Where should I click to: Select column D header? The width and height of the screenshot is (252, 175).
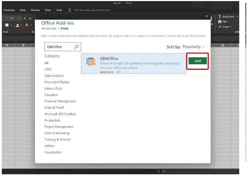pos(7,45)
